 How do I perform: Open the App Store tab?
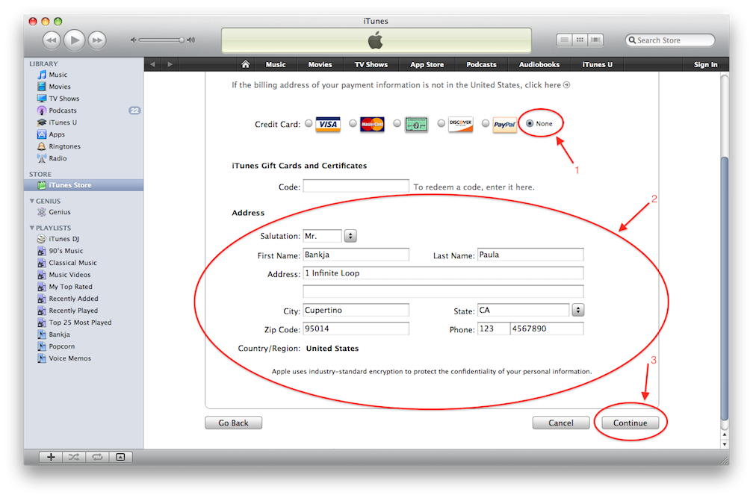pyautogui.click(x=427, y=64)
